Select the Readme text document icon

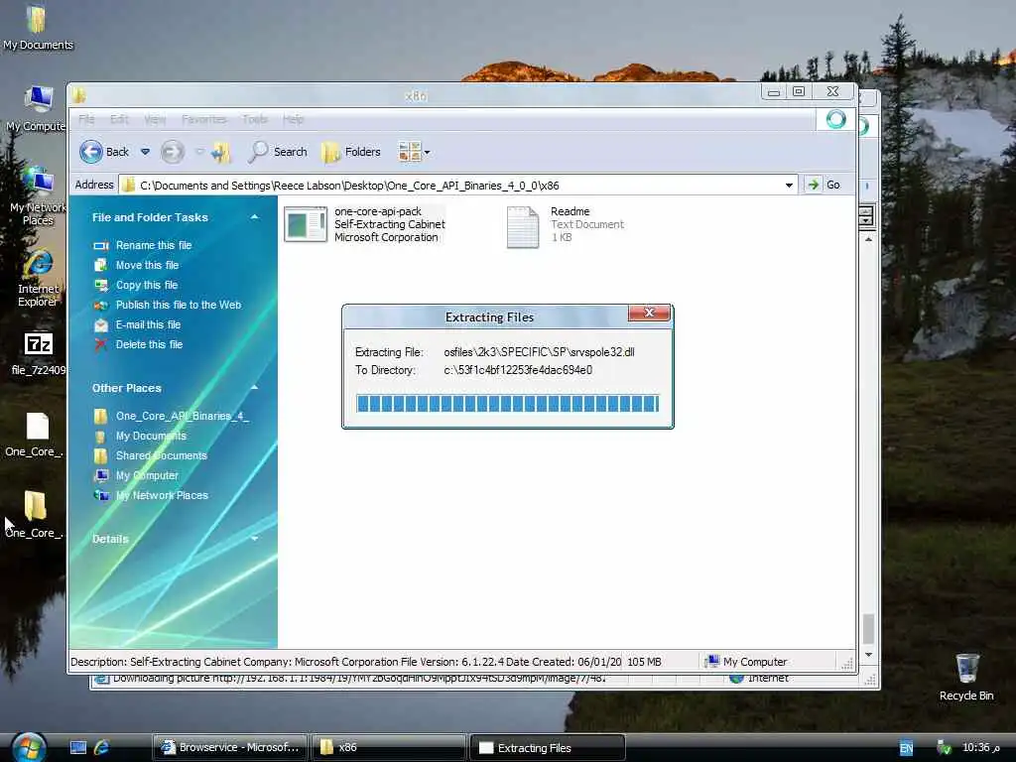point(522,227)
